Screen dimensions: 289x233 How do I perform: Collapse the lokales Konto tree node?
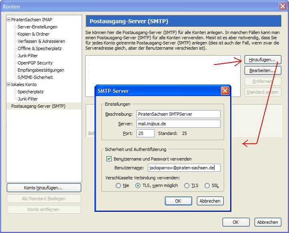pyautogui.click(x=9, y=84)
